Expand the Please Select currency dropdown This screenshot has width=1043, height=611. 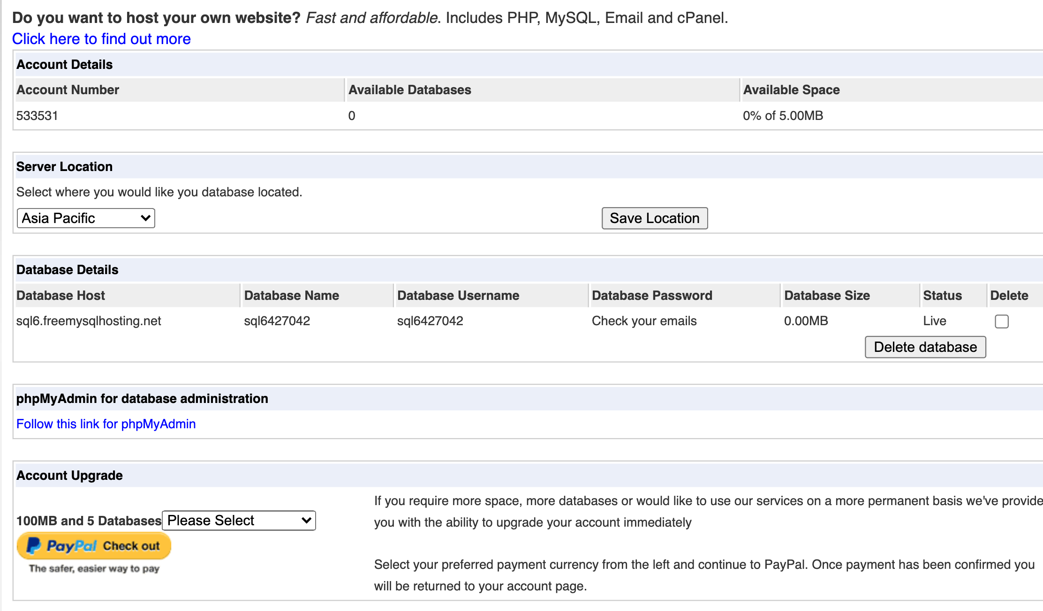coord(239,521)
